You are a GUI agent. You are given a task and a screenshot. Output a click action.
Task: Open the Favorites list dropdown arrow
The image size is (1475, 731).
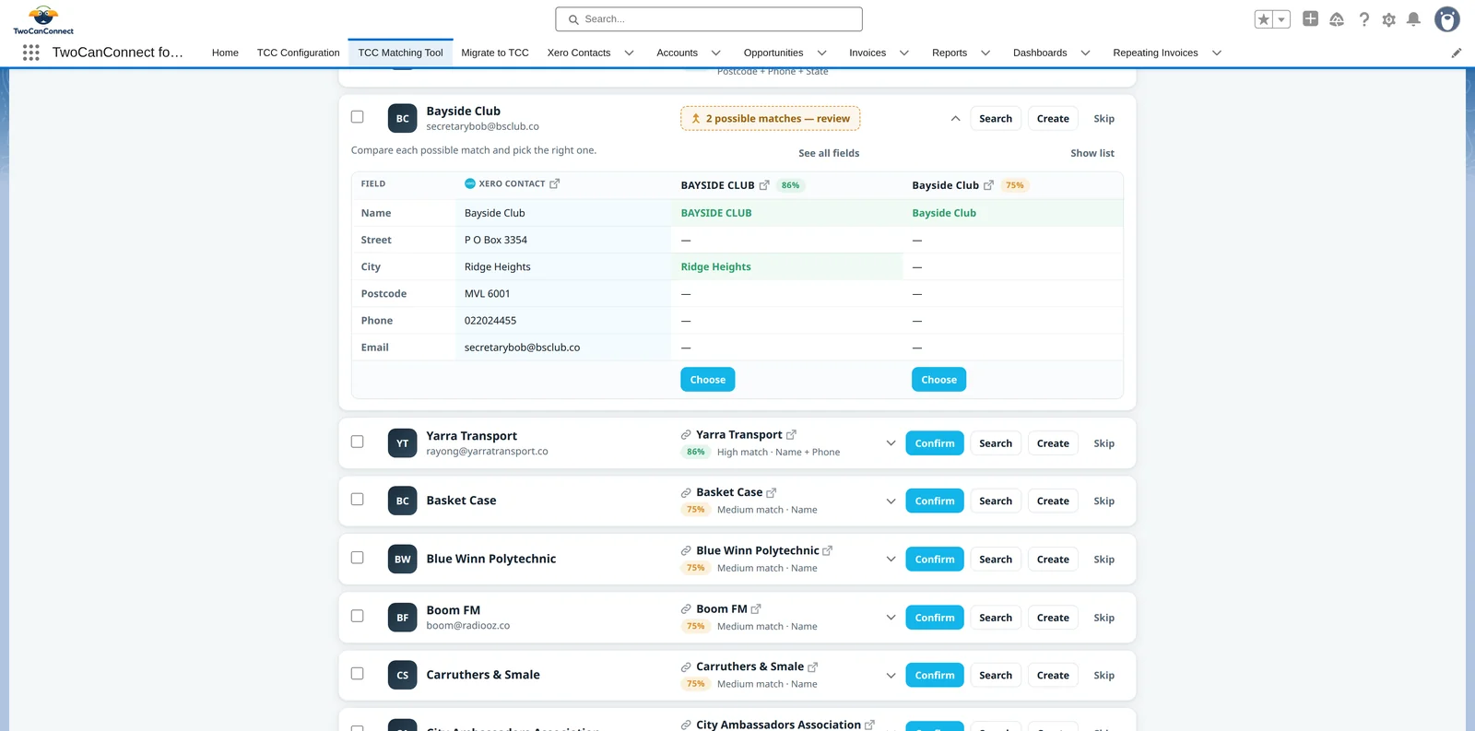tap(1281, 19)
